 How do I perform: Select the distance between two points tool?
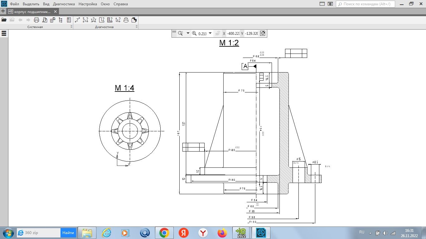click(x=77, y=20)
